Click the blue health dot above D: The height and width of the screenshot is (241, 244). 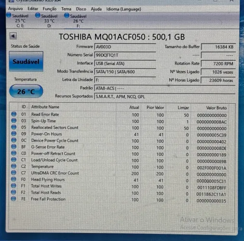coord(38,15)
